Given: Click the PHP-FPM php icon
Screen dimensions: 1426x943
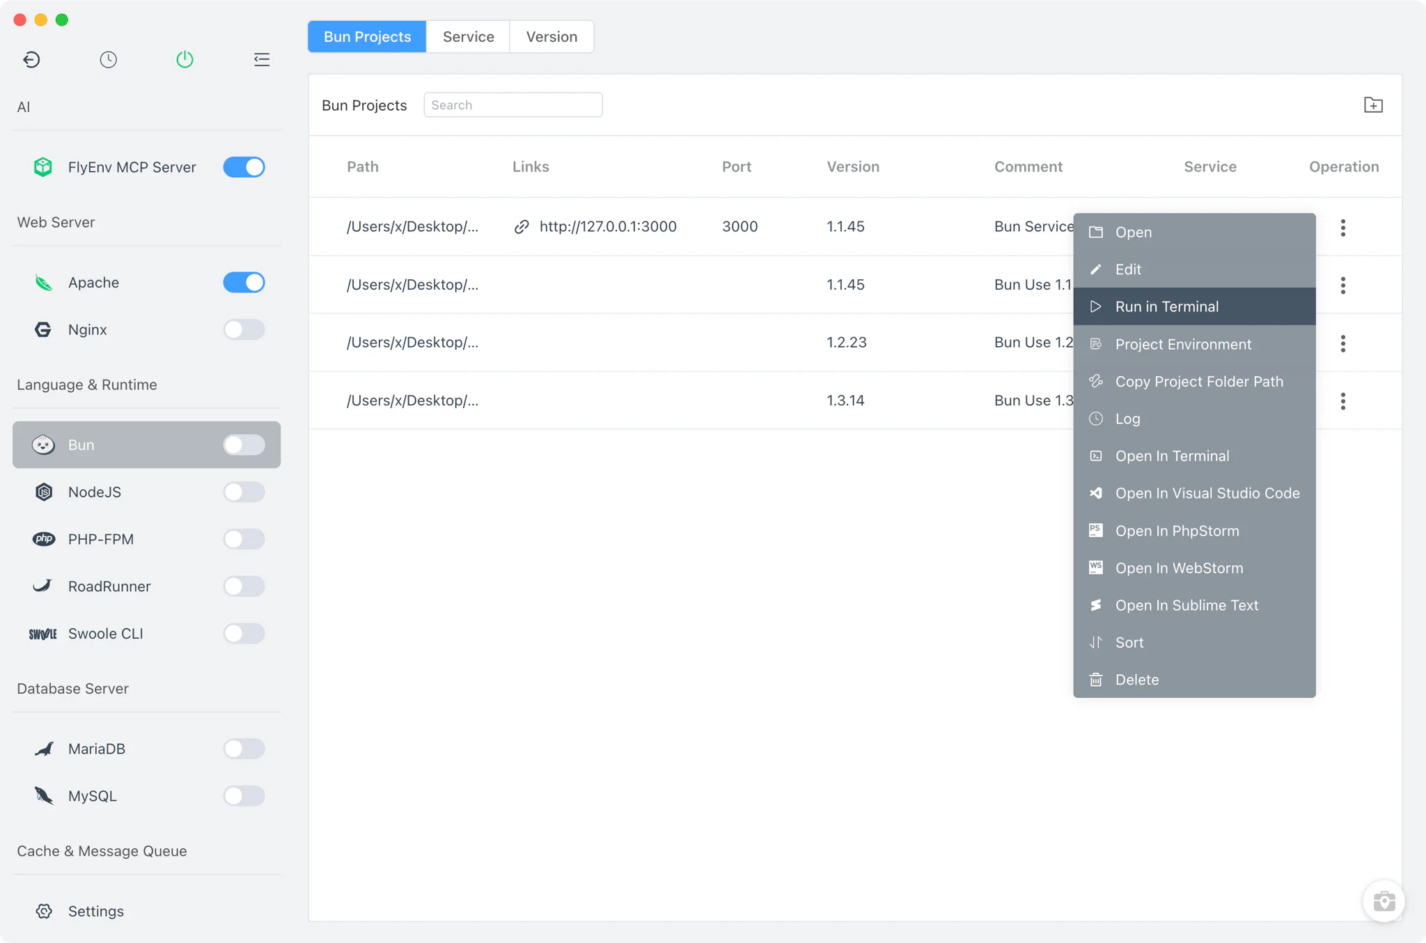Looking at the screenshot, I should coord(43,539).
